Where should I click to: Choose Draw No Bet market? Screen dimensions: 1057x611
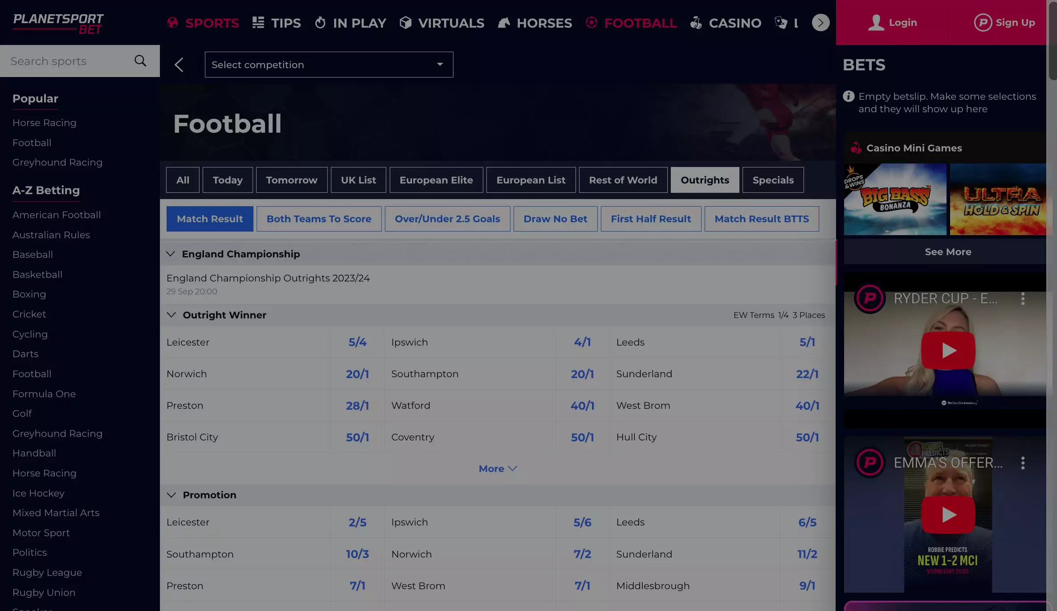tap(555, 219)
